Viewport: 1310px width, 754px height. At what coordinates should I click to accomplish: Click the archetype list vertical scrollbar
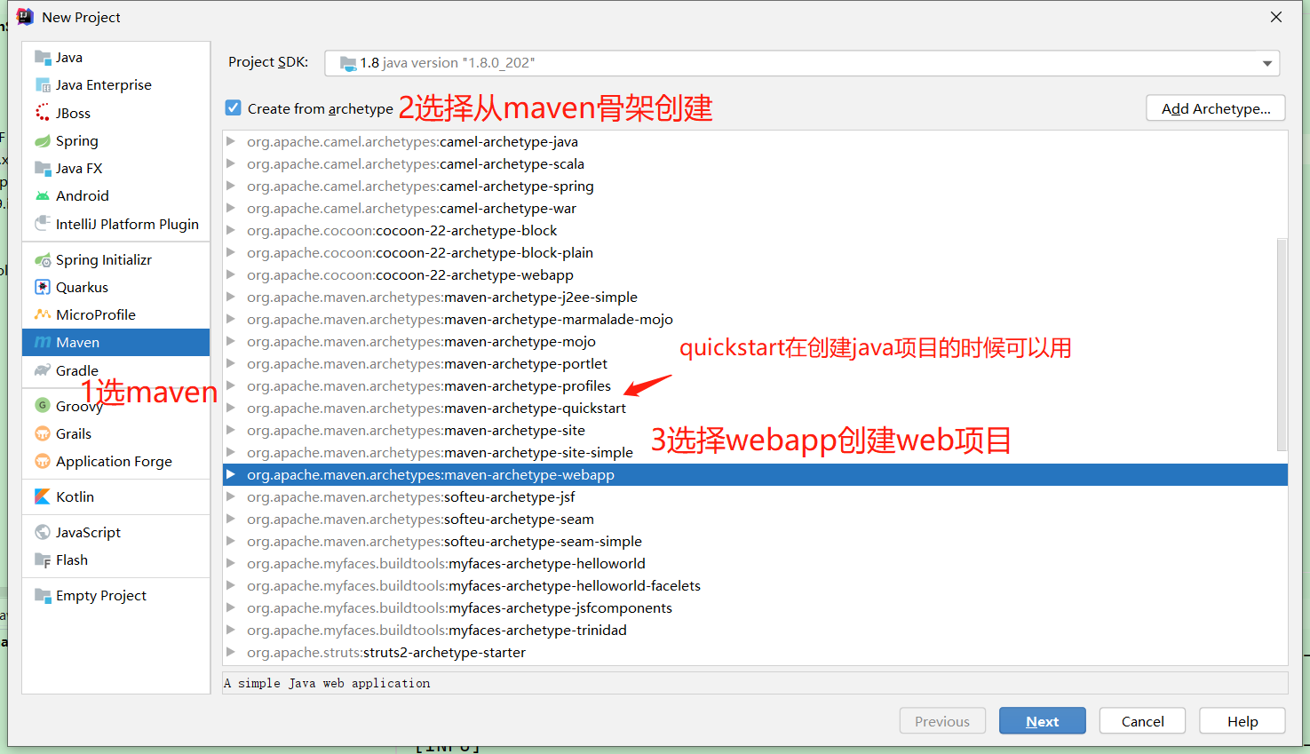coord(1282,345)
